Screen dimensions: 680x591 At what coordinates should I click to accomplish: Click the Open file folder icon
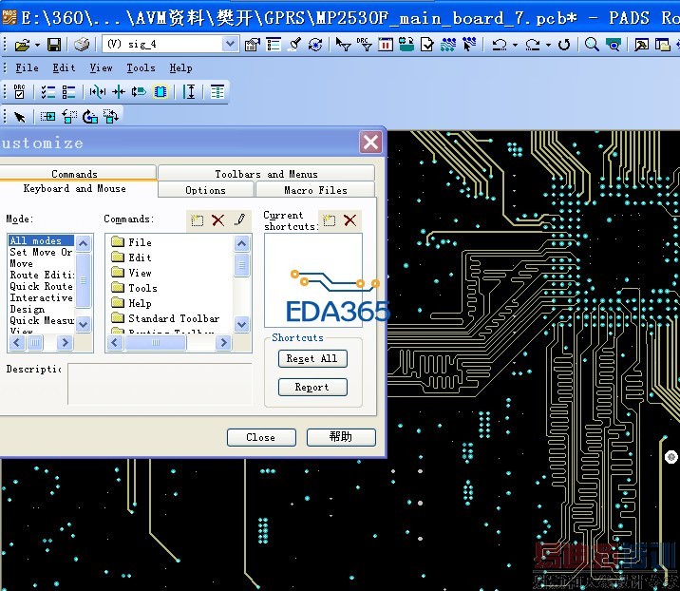23,45
